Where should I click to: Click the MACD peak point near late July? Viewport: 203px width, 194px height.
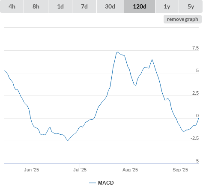coord(118,52)
